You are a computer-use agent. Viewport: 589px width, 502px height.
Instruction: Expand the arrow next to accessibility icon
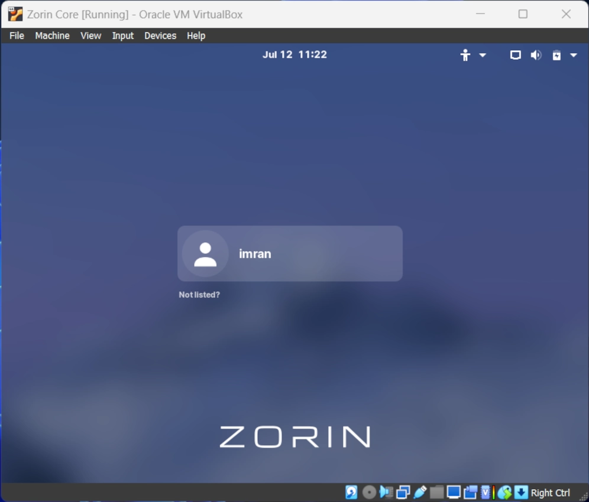[x=483, y=56]
